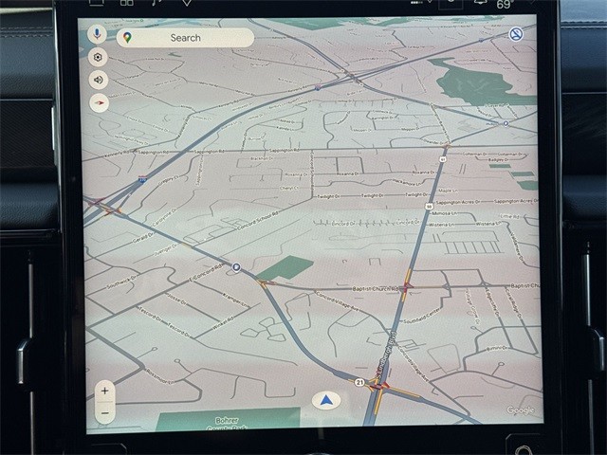The width and height of the screenshot is (607, 455).
Task: Open the map settings gear
Action: 98,57
